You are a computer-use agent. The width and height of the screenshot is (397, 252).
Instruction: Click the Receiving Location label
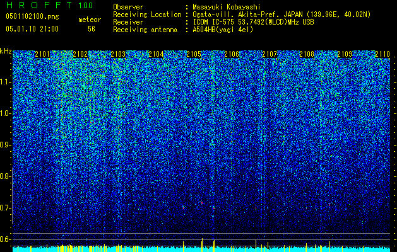[x=147, y=14]
